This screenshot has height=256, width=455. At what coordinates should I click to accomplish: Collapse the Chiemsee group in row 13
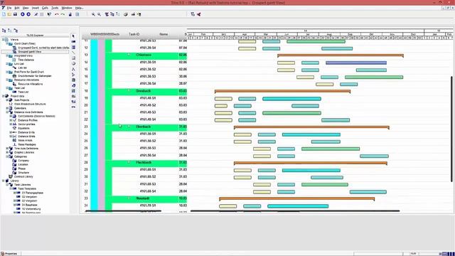(129, 55)
